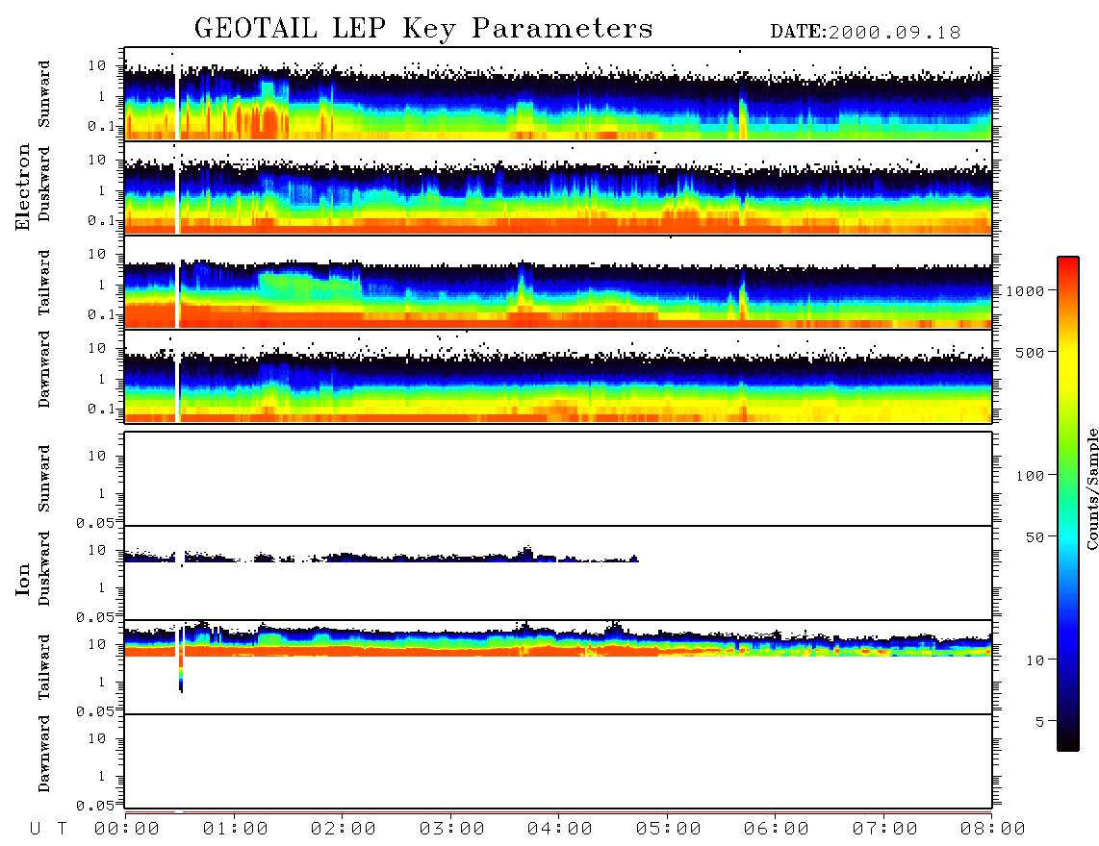Click the Electron Duskward spectrogram panel
This screenshot has width=1099, height=846.
pyautogui.click(x=558, y=187)
